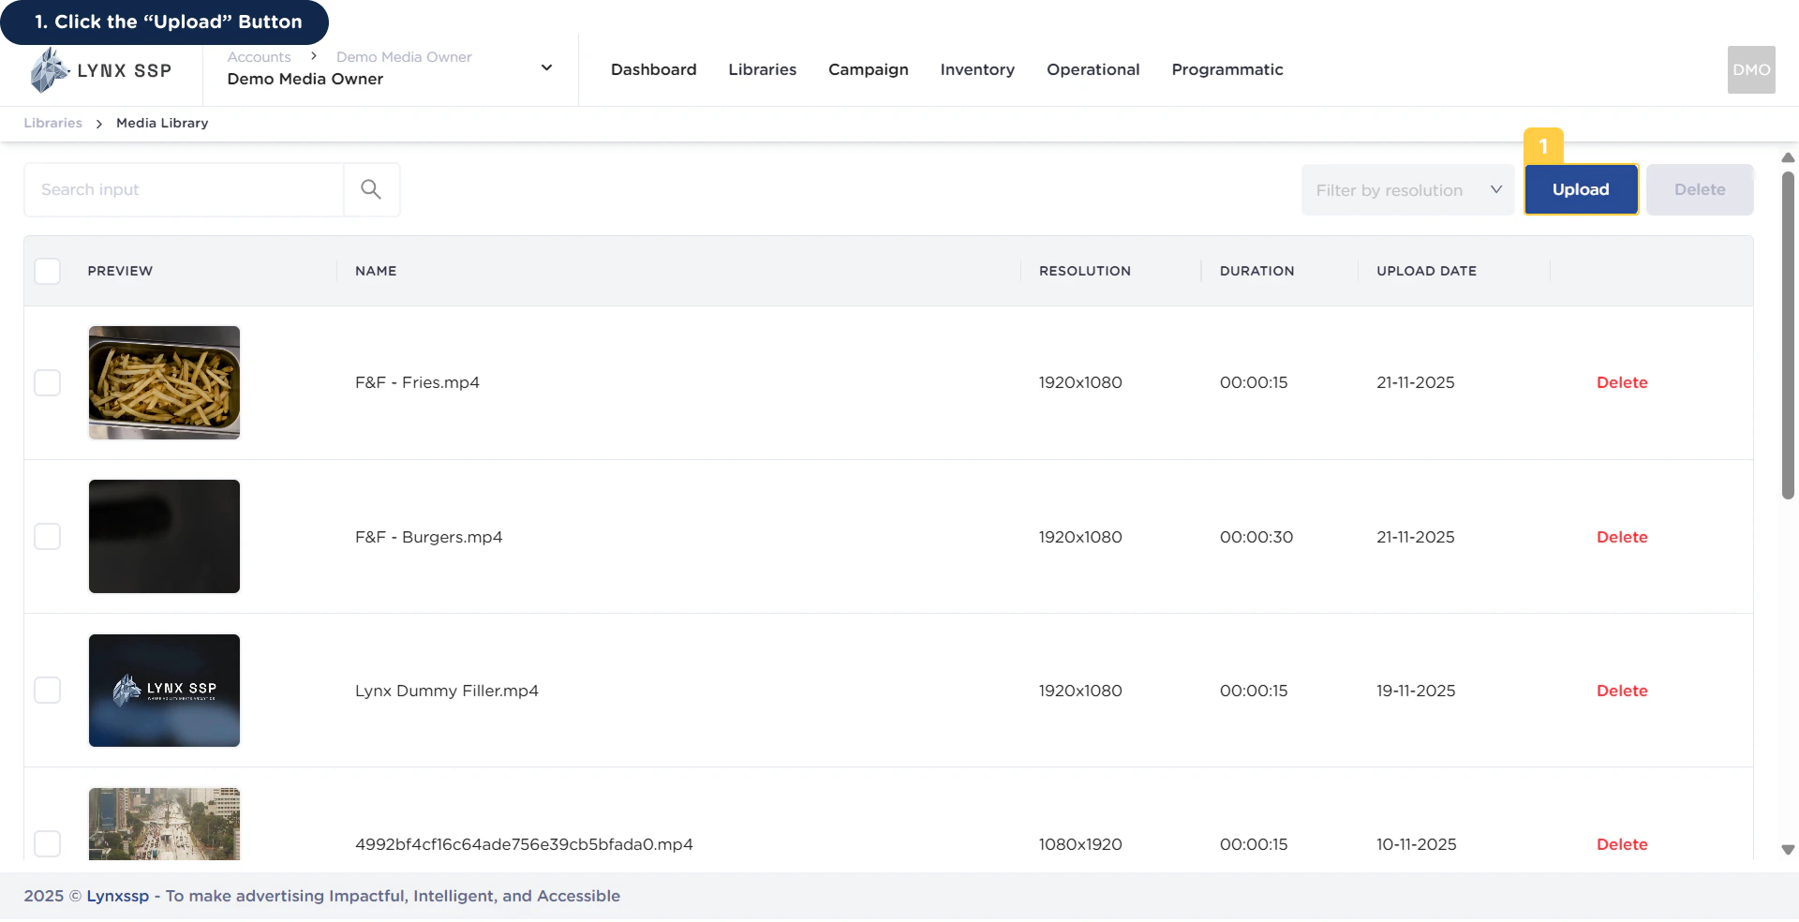Click the Media Library breadcrumb text
This screenshot has width=1799, height=922.
(x=162, y=123)
